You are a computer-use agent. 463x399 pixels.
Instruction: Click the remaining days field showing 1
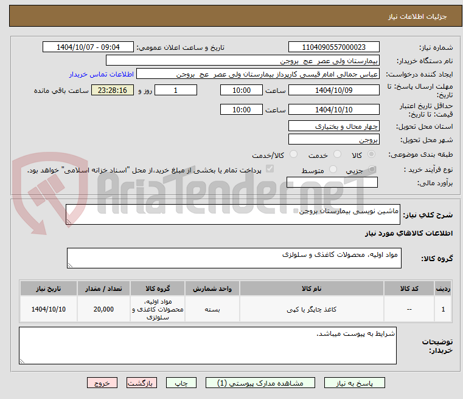(x=176, y=90)
